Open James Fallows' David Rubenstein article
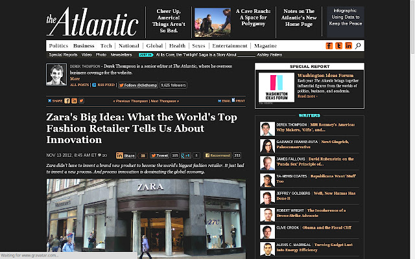The height and width of the screenshot is (259, 415). point(315,161)
